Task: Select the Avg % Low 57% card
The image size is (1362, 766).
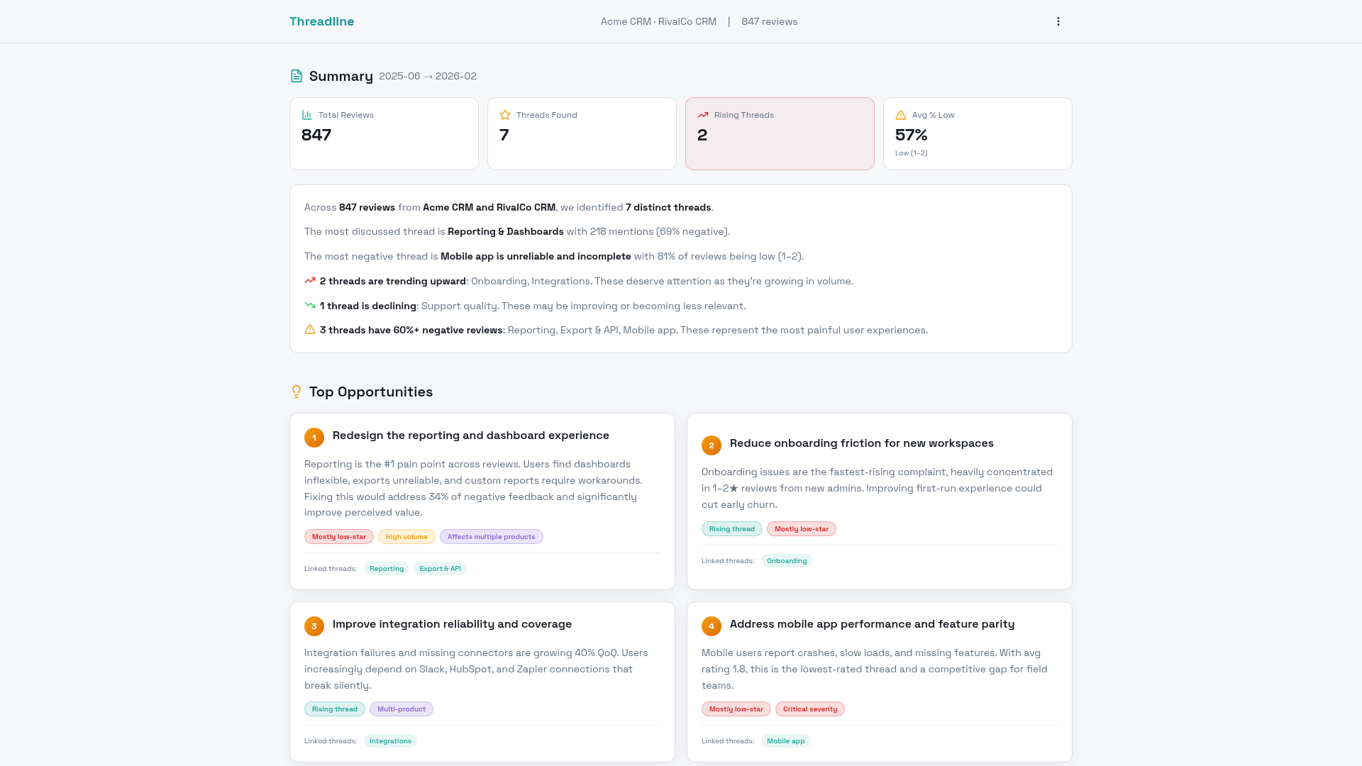Action: [978, 133]
